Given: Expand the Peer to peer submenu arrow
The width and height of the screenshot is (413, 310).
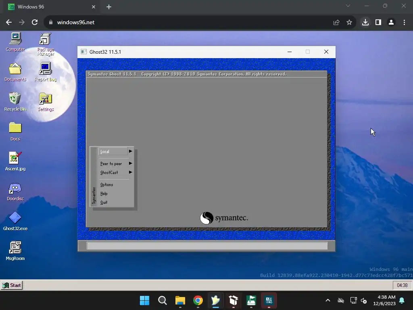Looking at the screenshot, I should (x=130, y=163).
